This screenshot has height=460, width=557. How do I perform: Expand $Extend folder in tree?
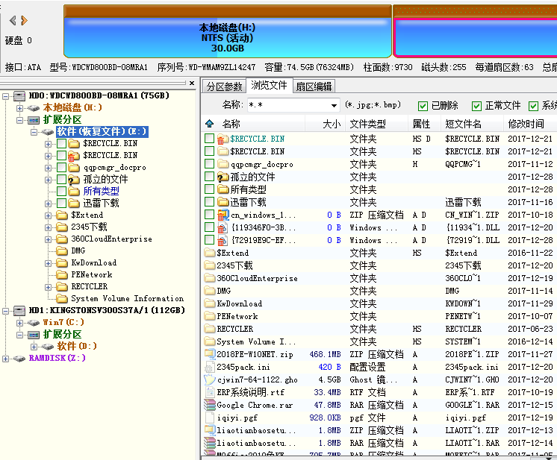click(48, 215)
